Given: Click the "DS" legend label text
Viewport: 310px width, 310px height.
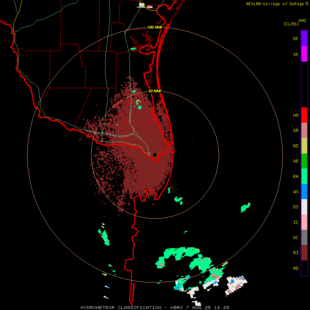Looking at the screenshot, I should (x=296, y=207).
